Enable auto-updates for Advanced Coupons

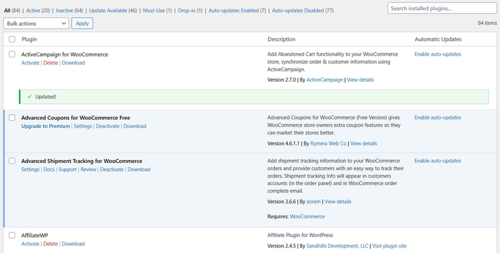[x=437, y=117]
